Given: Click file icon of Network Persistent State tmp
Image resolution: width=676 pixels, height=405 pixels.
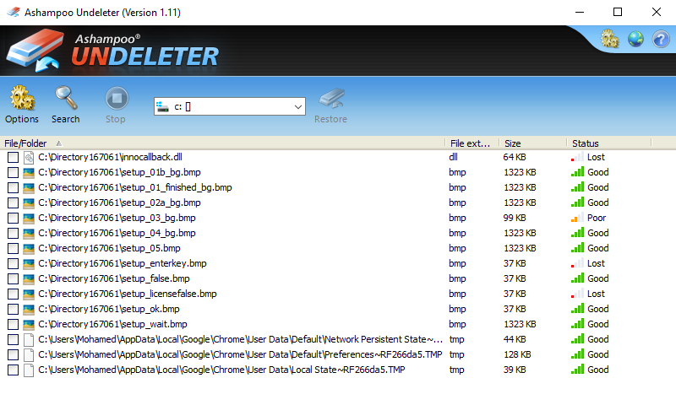Looking at the screenshot, I should tap(29, 340).
